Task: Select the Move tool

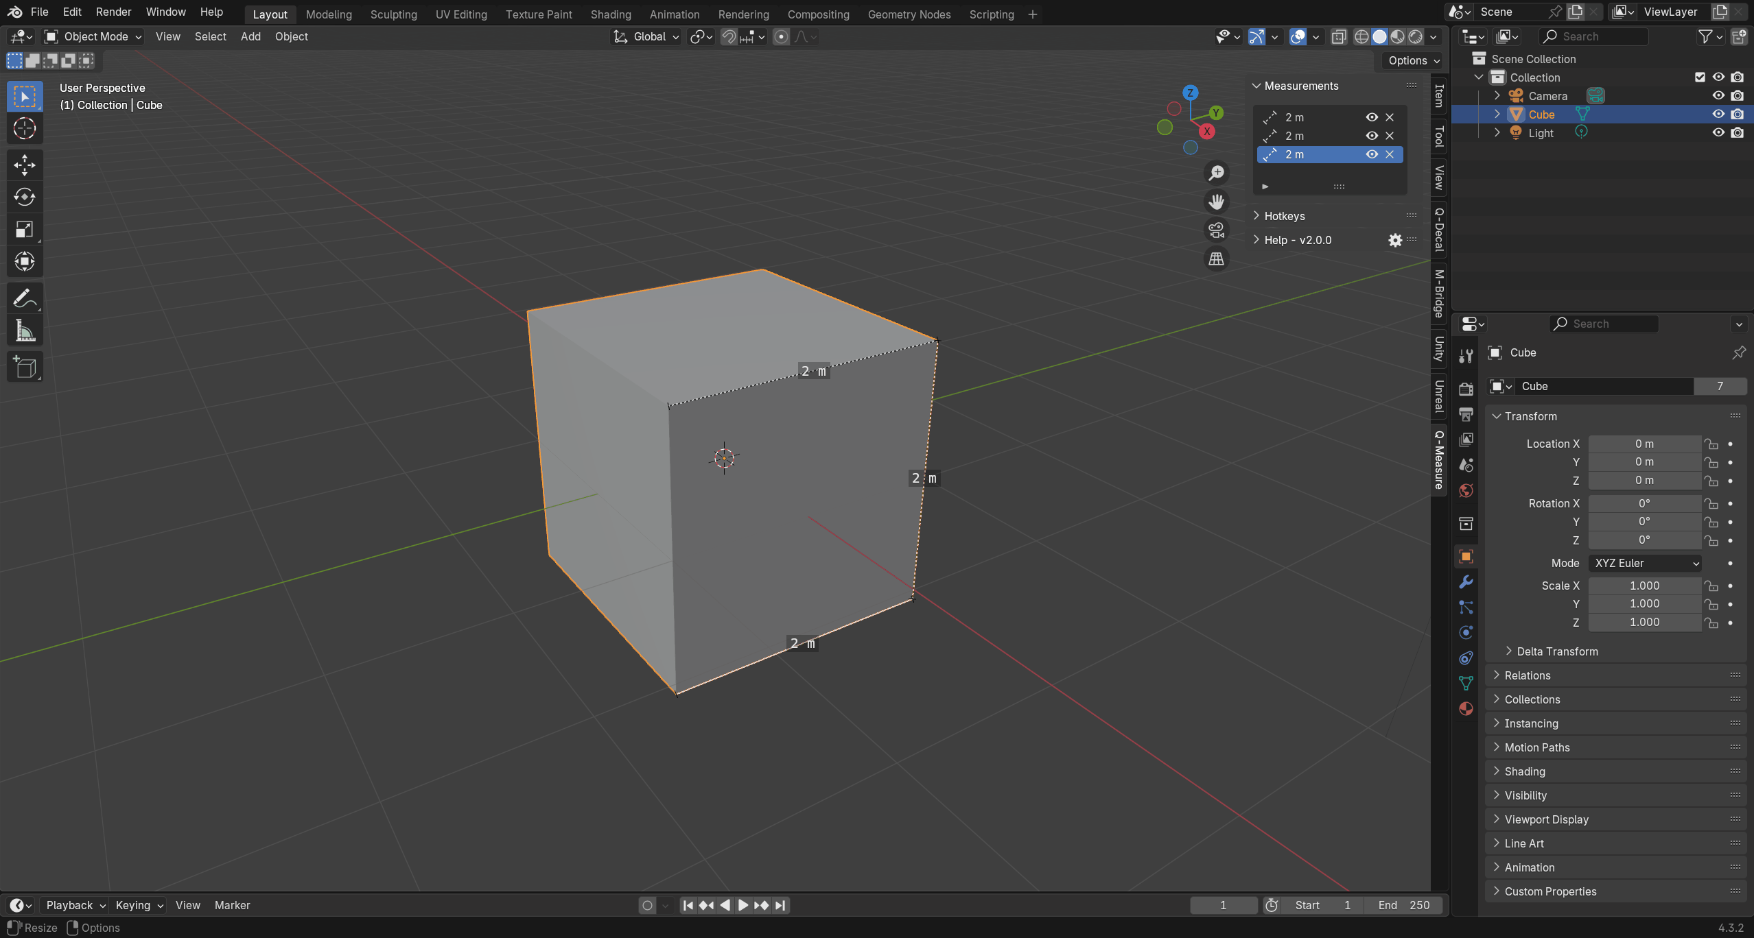Action: click(25, 165)
